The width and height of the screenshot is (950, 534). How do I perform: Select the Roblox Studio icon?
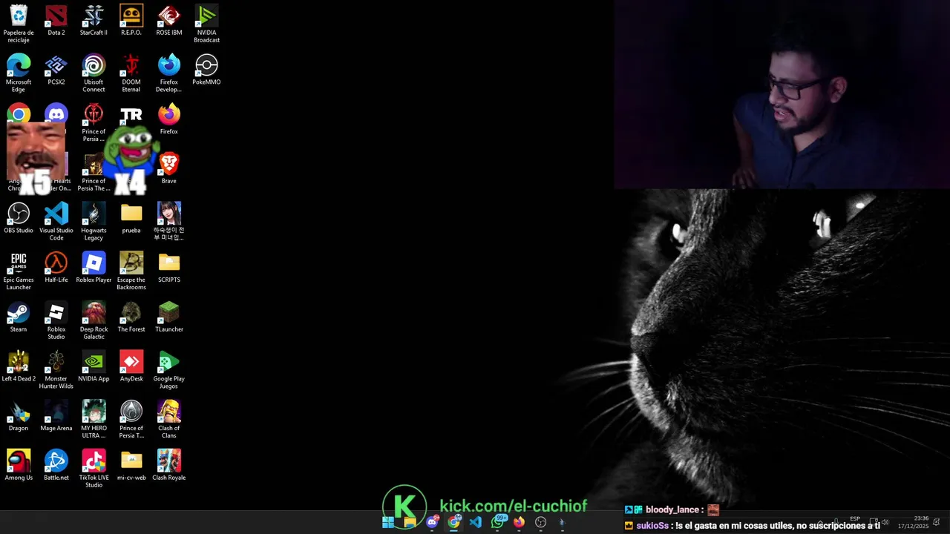[x=56, y=320]
